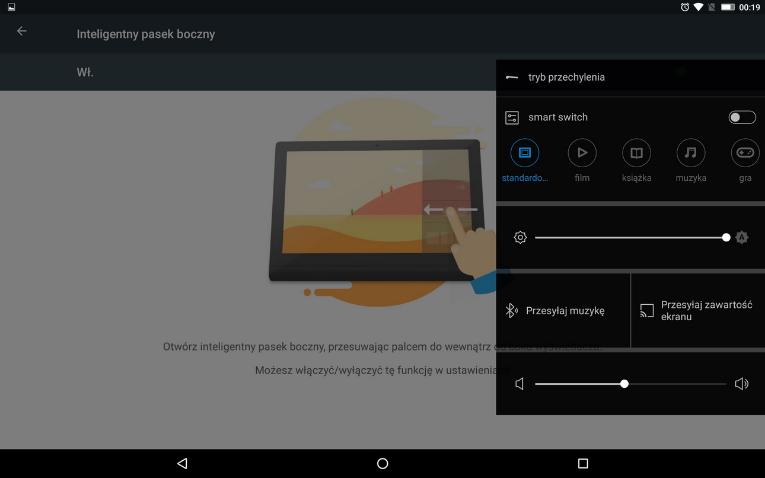765x478 pixels.
Task: Tap the Android home navigation button
Action: pos(383,464)
